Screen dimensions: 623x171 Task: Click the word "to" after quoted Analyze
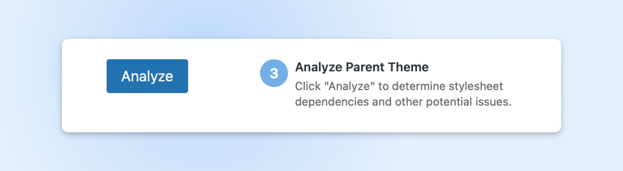[384, 86]
